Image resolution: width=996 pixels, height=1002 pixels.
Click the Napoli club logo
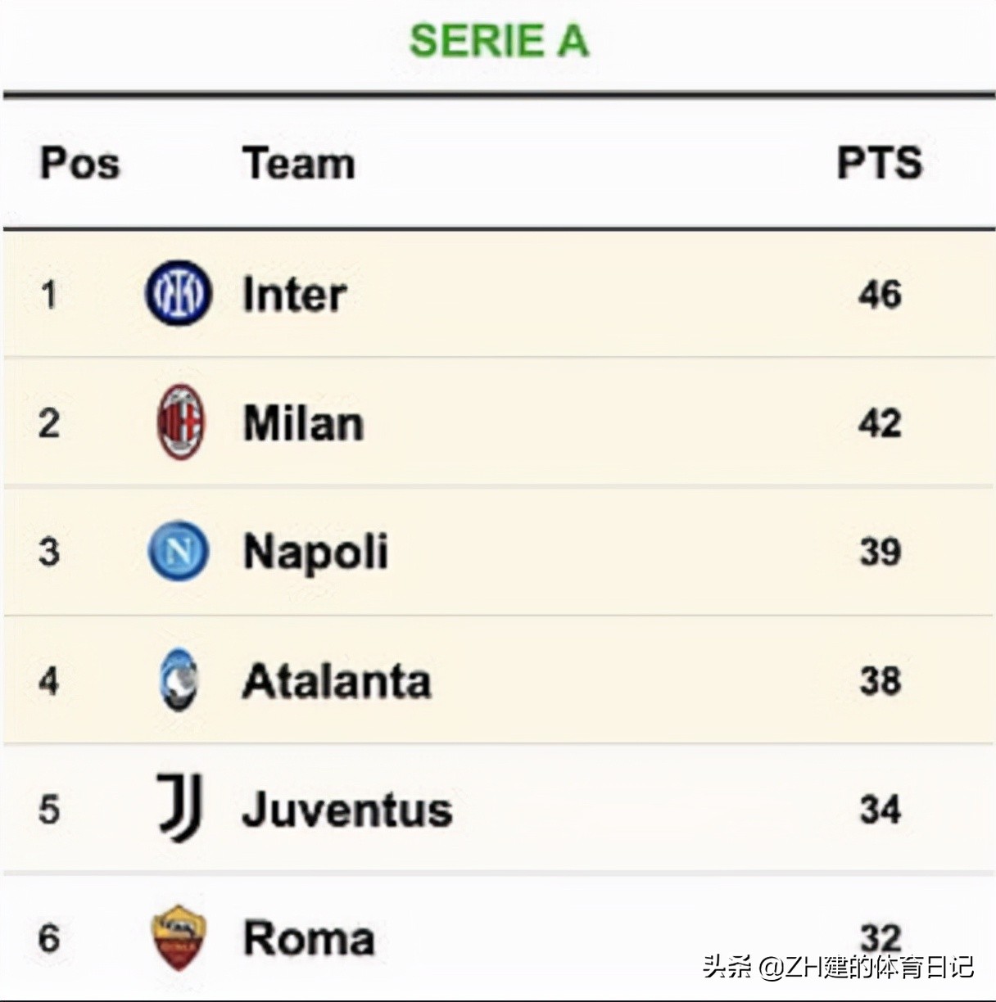pyautogui.click(x=179, y=551)
